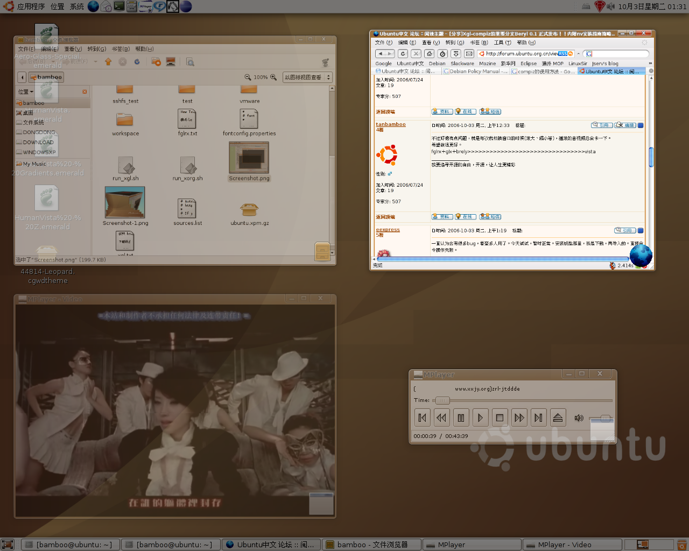Open history clock icon in web browser
Screen dimensions: 689x551
[442, 53]
